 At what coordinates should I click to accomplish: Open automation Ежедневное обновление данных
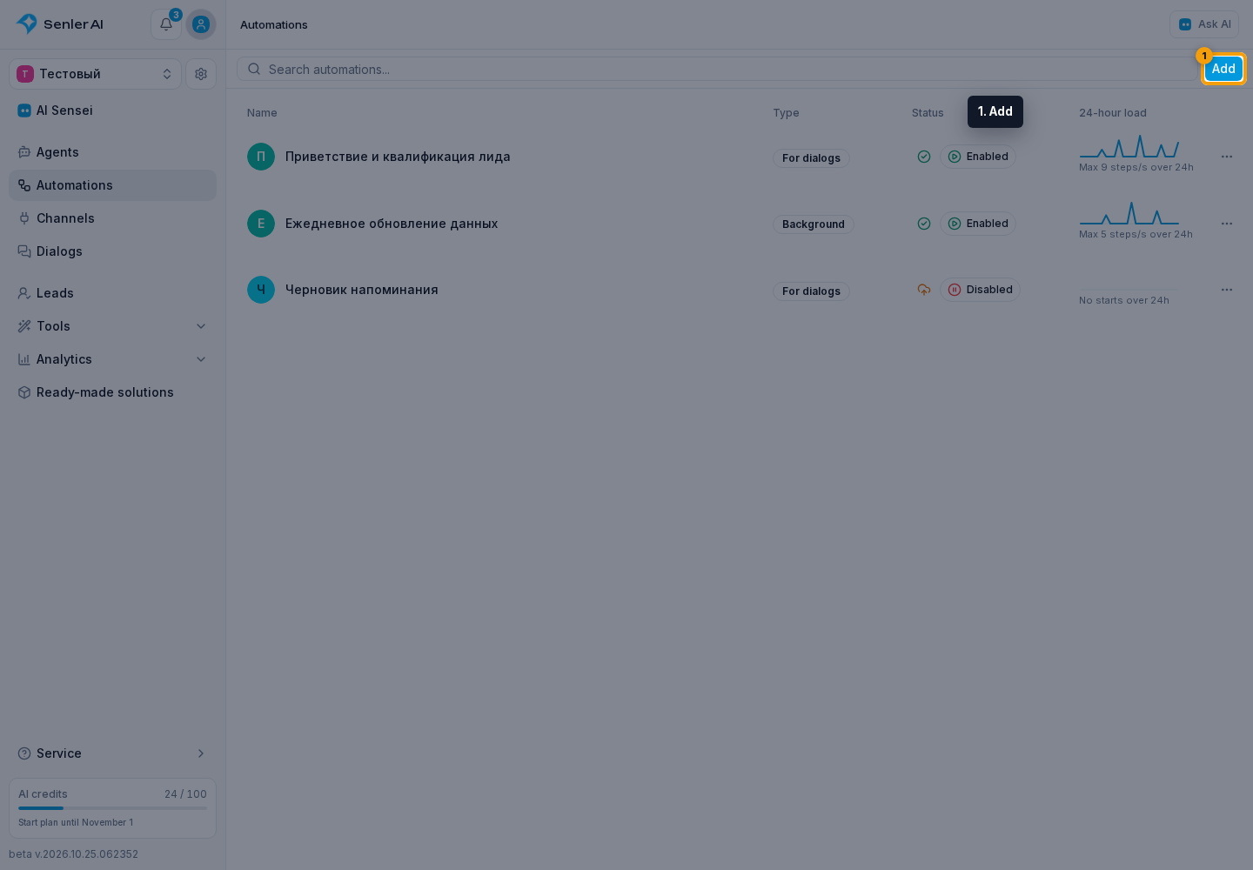coord(392,224)
